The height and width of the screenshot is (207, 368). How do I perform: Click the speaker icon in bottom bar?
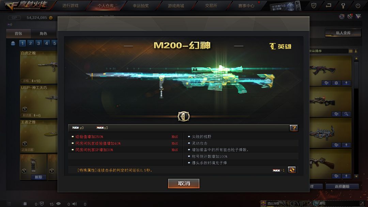pos(74,204)
